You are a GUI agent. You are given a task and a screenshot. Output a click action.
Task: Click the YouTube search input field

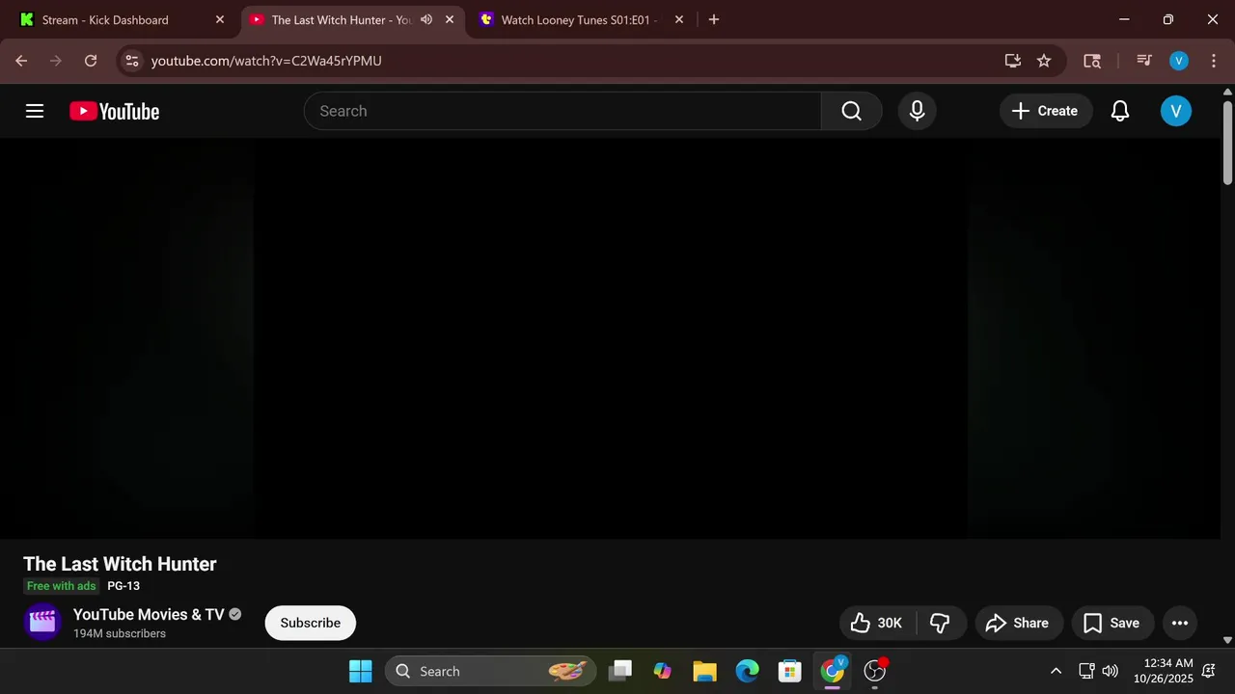click(563, 111)
